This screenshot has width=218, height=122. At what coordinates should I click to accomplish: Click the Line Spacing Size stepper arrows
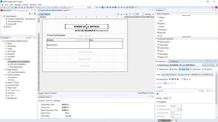(x=181, y=109)
